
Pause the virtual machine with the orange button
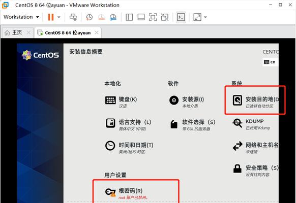coord(51,17)
